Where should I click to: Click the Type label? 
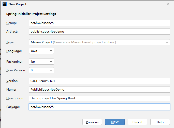[10, 42]
